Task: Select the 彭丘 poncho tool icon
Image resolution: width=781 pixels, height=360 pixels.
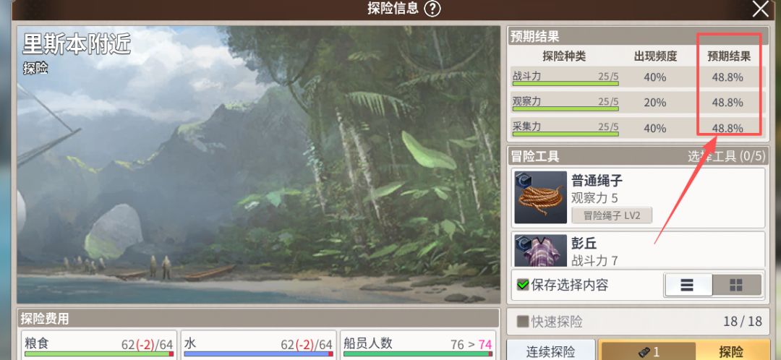Action: (x=540, y=250)
